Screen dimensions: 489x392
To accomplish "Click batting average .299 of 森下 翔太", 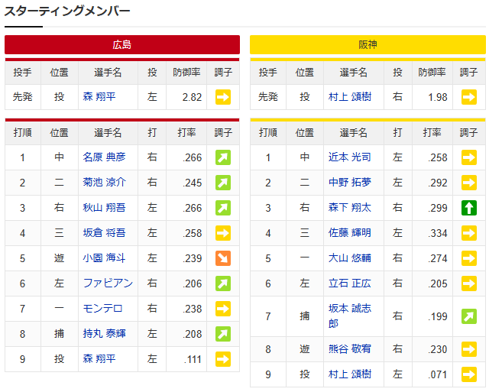I will coord(438,208).
